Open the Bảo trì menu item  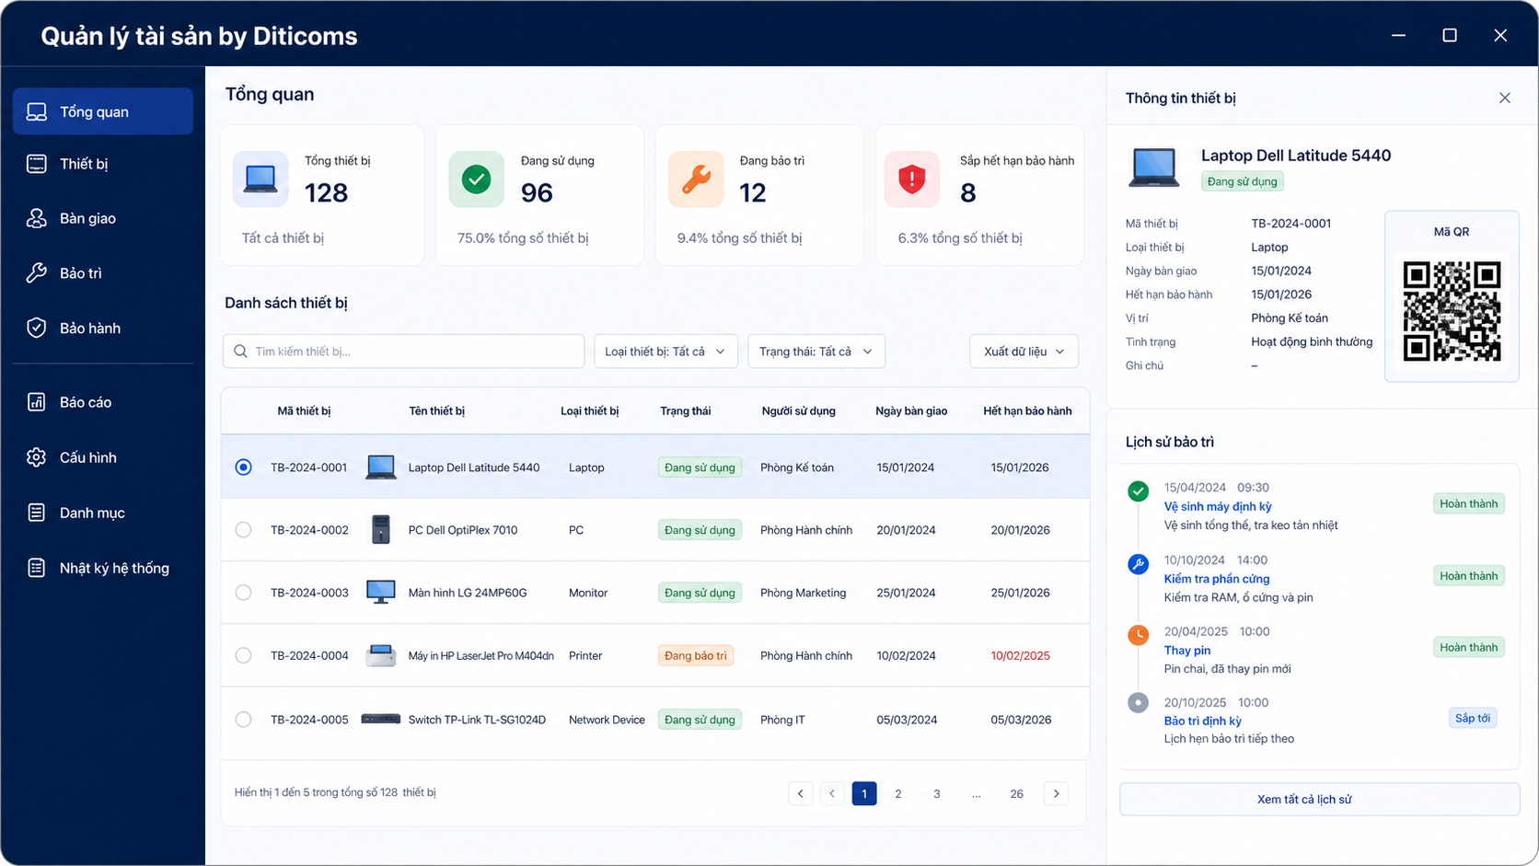[x=103, y=273]
